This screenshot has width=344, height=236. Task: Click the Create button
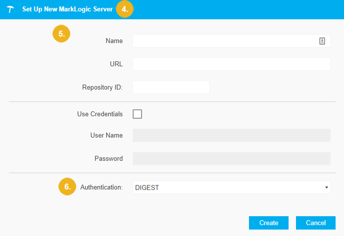coord(269,223)
